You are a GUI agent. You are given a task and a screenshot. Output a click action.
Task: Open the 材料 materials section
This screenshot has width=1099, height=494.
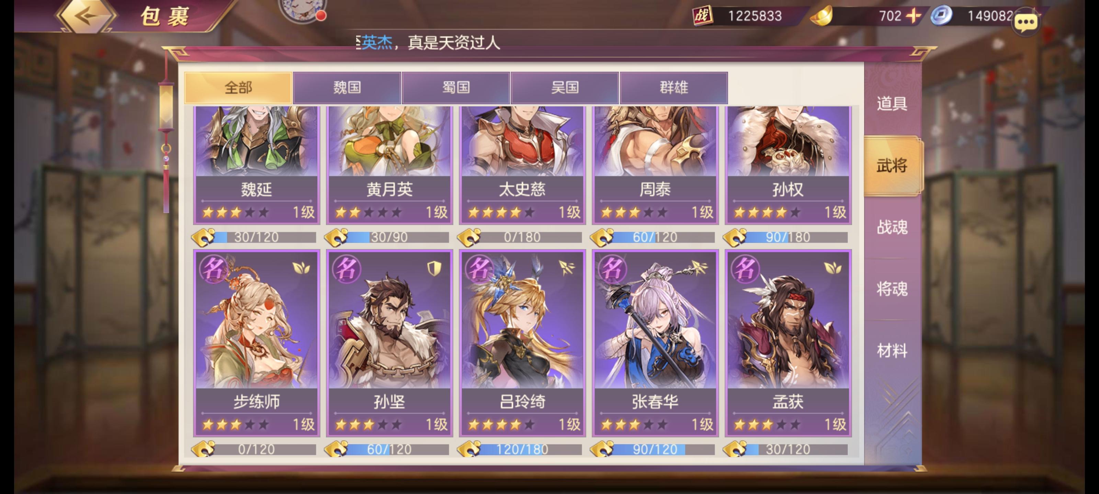tap(892, 351)
